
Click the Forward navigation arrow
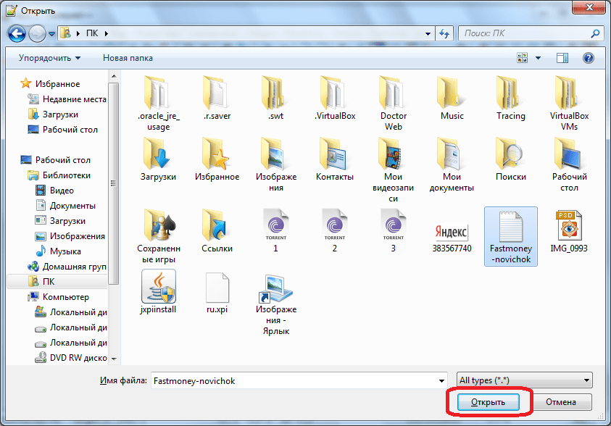click(38, 33)
